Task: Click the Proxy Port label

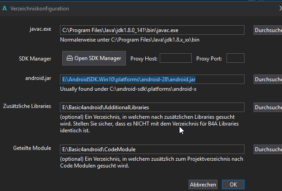Action: point(209,59)
